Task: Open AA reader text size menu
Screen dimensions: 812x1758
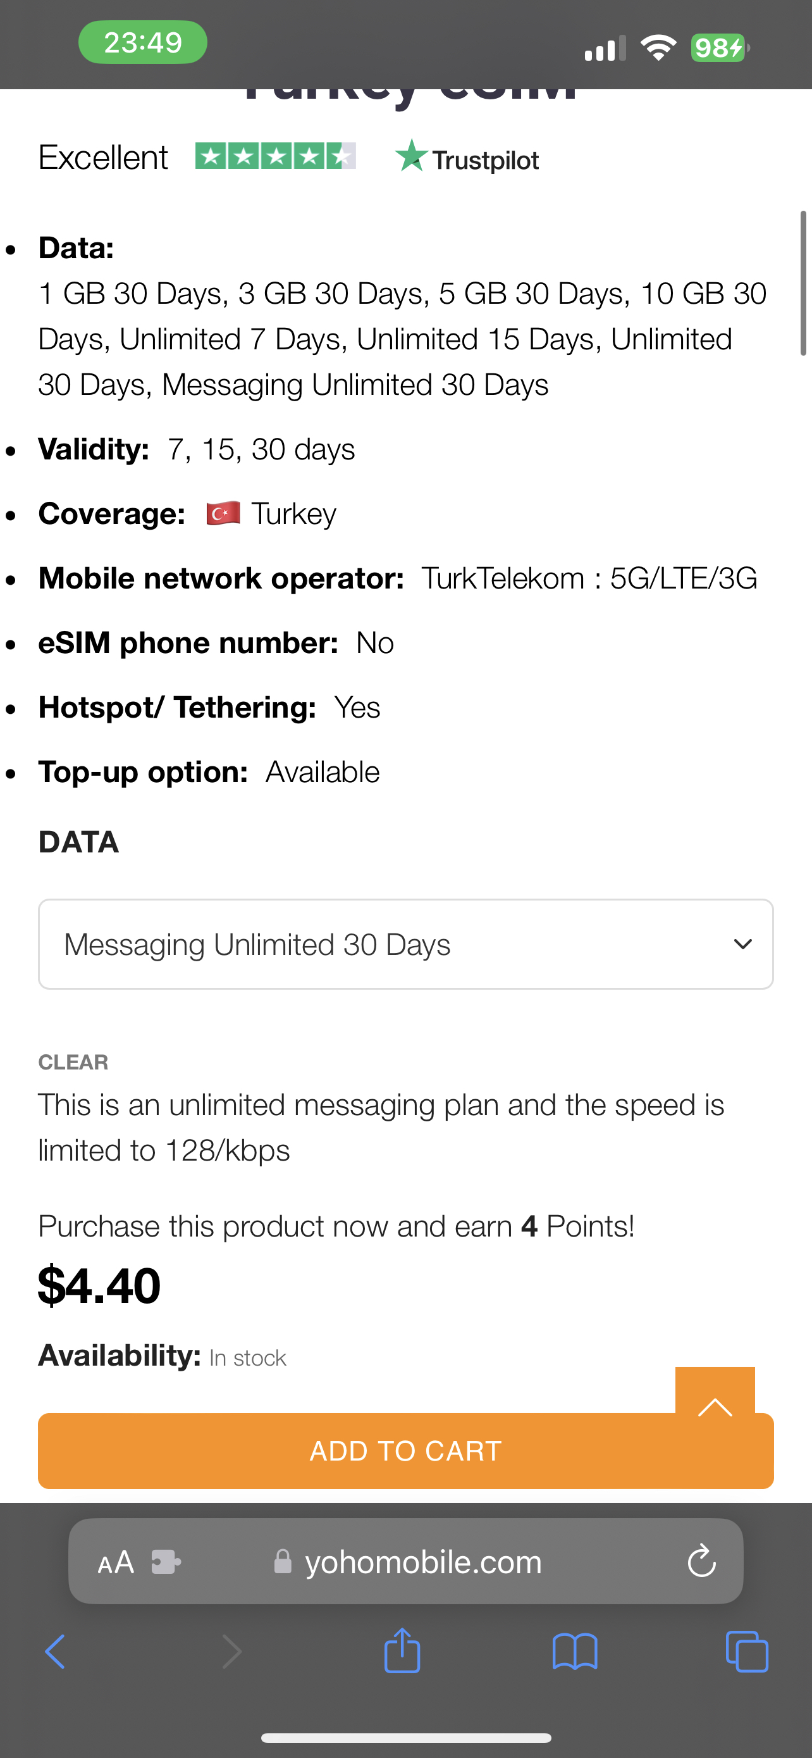Action: (116, 1562)
